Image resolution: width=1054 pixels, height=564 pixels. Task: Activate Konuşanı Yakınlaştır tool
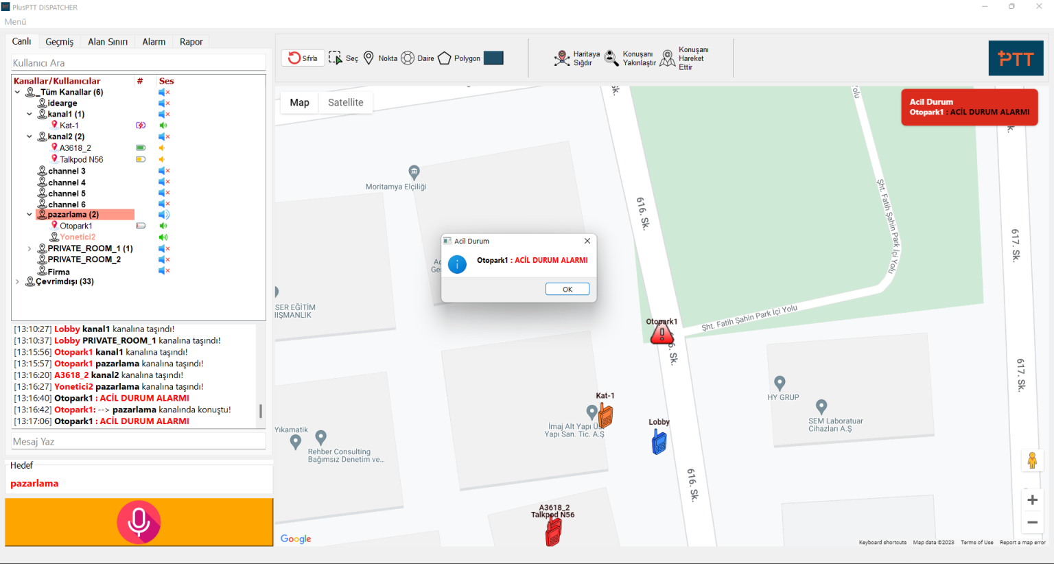pyautogui.click(x=630, y=58)
